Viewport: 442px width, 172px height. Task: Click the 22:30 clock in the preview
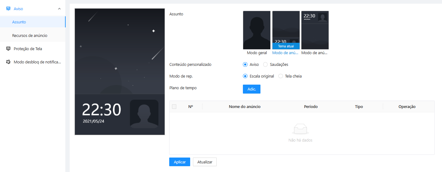(x=101, y=110)
